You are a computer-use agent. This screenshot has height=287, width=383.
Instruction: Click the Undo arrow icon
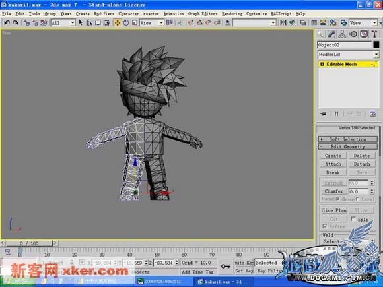point(7,23)
